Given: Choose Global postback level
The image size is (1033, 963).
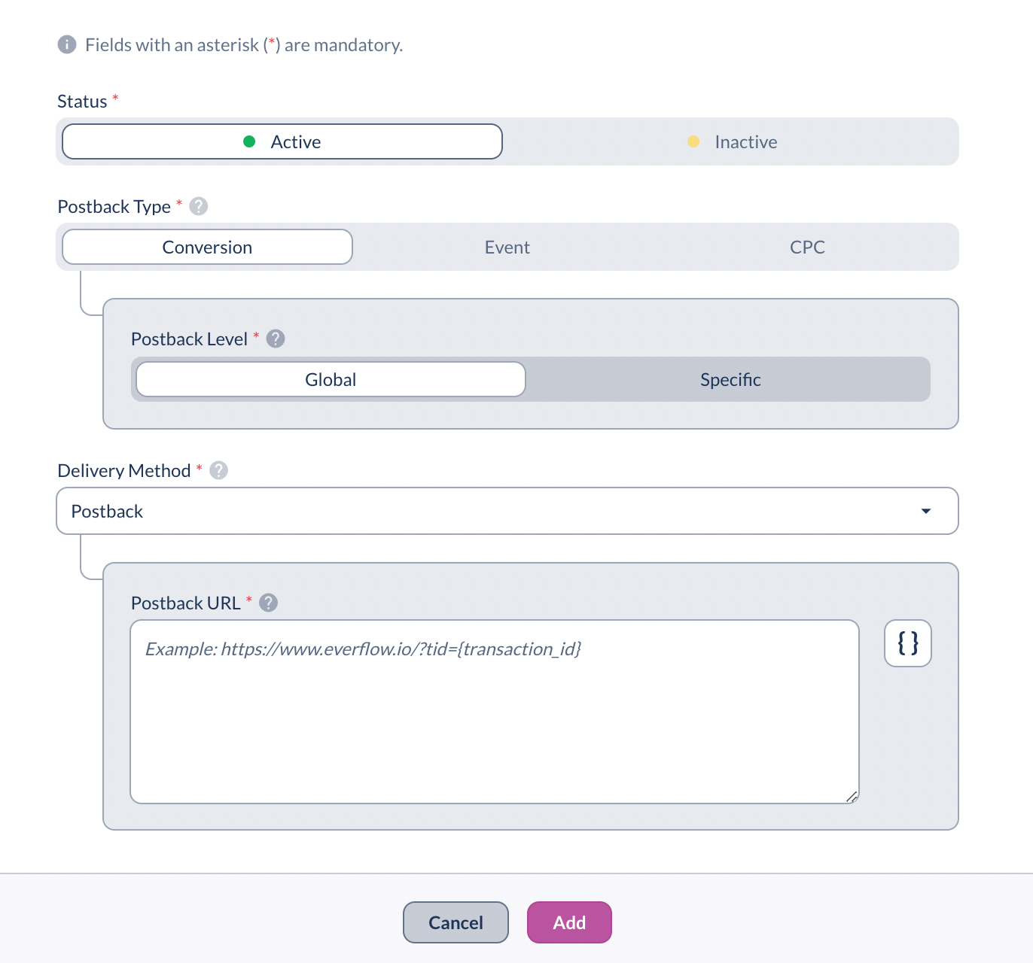Looking at the screenshot, I should click(x=331, y=379).
